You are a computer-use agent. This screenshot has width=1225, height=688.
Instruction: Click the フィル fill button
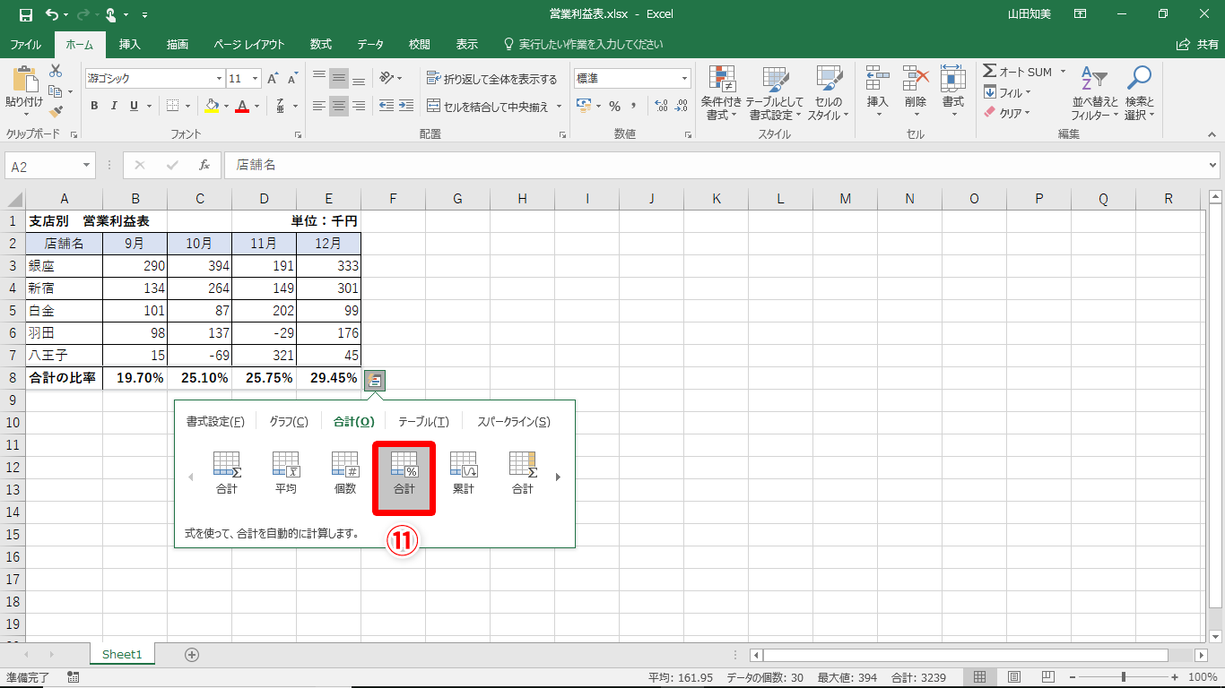point(1006,92)
